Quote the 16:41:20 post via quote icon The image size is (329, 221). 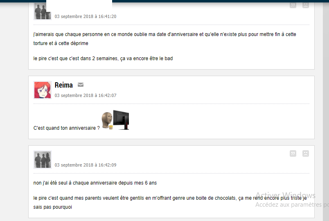293,5
